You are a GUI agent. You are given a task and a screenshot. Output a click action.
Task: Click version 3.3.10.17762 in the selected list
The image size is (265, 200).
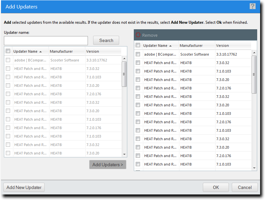coord(227,54)
